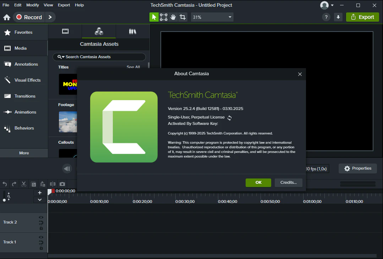Click the Copy icon in timeline toolbar
The height and width of the screenshot is (259, 383).
click(x=33, y=184)
